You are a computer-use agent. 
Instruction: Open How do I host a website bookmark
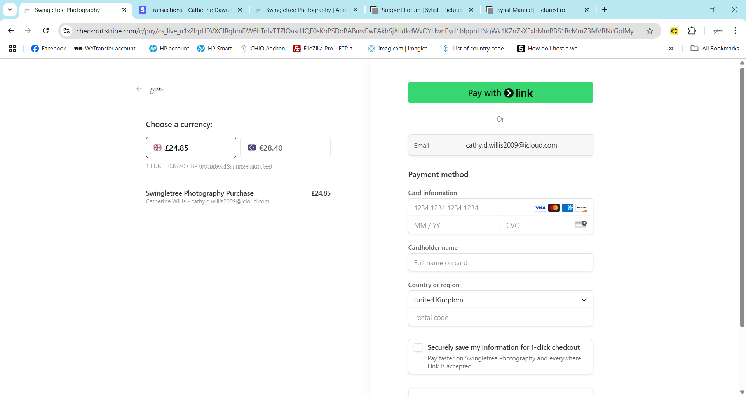550,49
